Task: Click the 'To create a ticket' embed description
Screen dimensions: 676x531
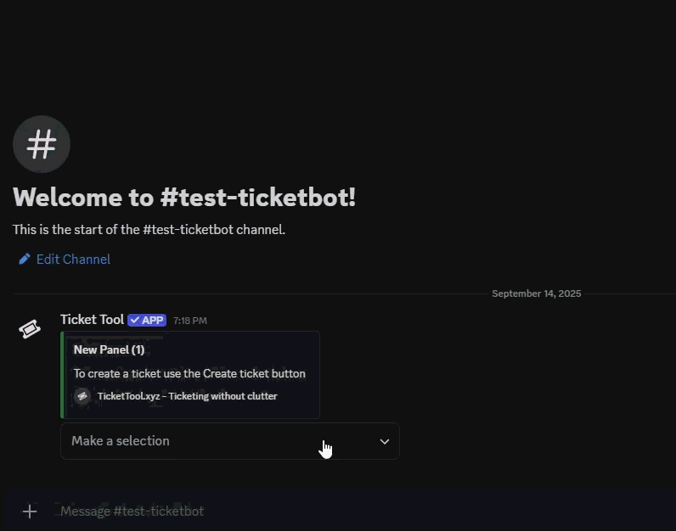Action: [189, 373]
